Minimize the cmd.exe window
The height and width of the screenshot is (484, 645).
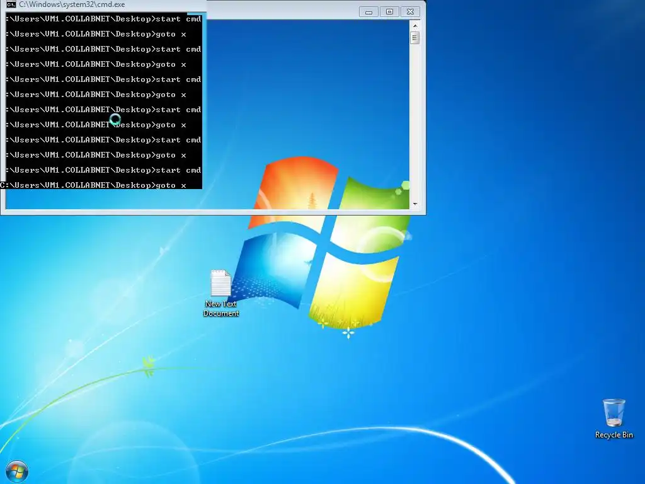pyautogui.click(x=368, y=12)
